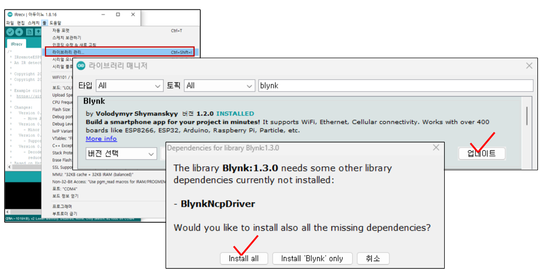Click the INSTALLED status label
Viewport: 539px width, 269px height.
pos(235,114)
